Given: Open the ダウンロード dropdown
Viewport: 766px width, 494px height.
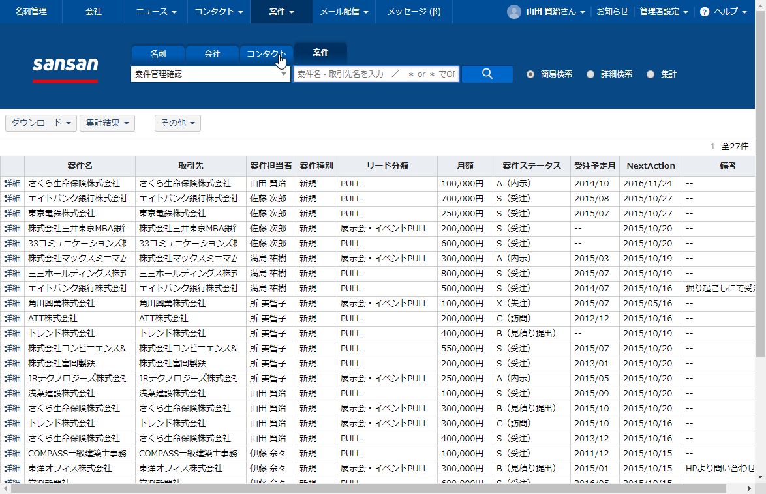Looking at the screenshot, I should (41, 123).
